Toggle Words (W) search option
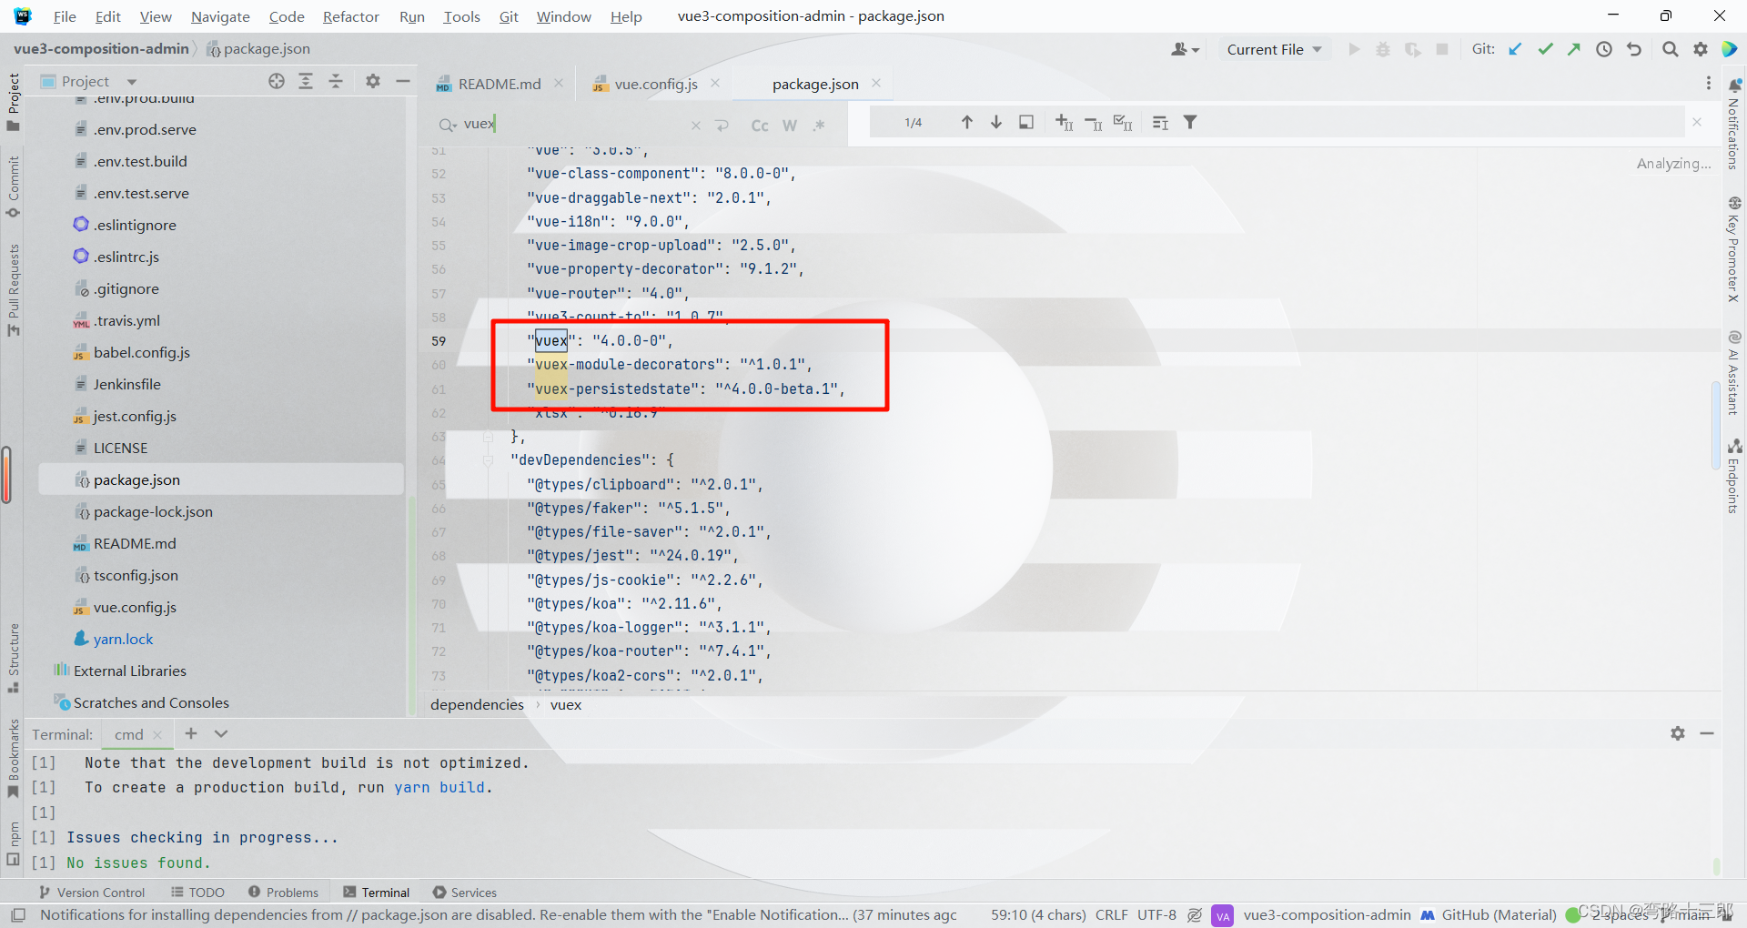This screenshot has height=928, width=1747. click(x=790, y=126)
